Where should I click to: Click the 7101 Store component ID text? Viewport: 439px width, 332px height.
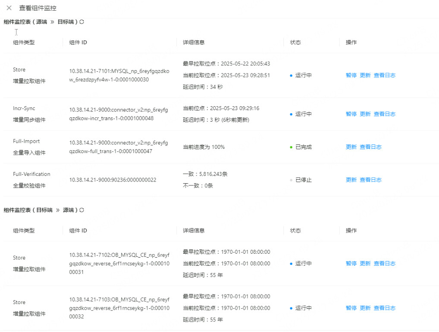(x=119, y=75)
